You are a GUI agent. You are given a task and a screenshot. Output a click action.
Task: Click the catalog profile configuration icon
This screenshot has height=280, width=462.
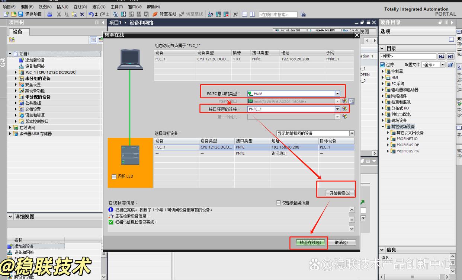(450, 65)
